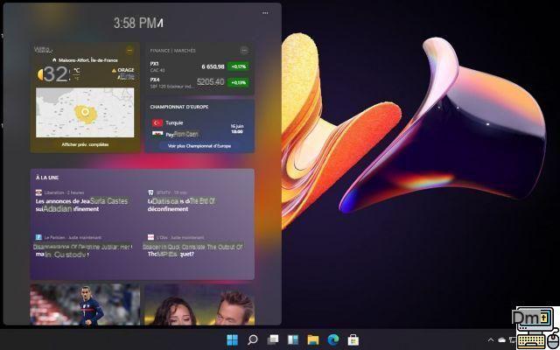
Task: Toggle the Widgets taskbar icon
Action: pos(293,339)
